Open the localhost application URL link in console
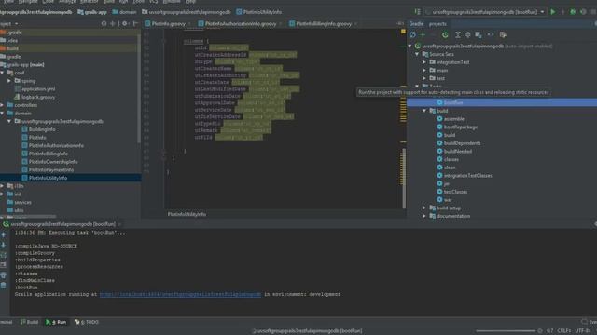Image resolution: width=597 pixels, height=335 pixels. click(x=180, y=294)
